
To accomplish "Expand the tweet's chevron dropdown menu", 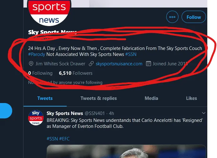I will (x=204, y=113).
